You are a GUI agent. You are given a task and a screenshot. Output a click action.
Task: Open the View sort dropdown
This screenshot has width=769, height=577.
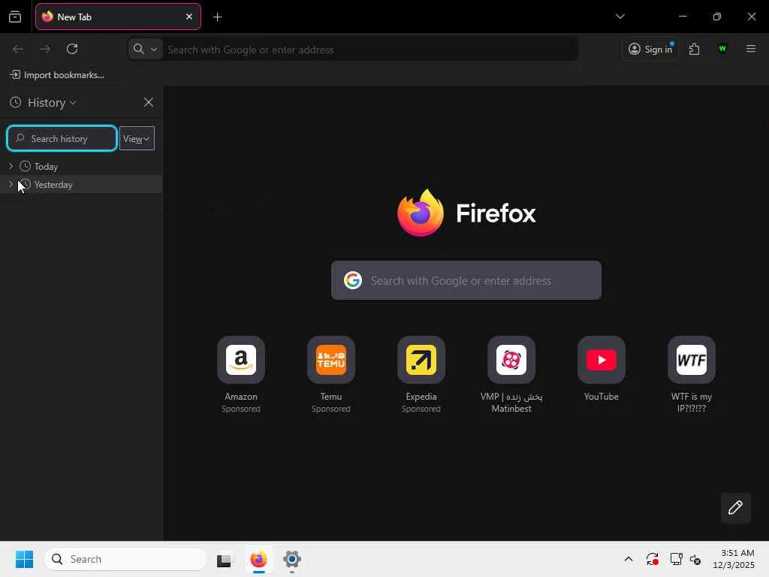[137, 138]
